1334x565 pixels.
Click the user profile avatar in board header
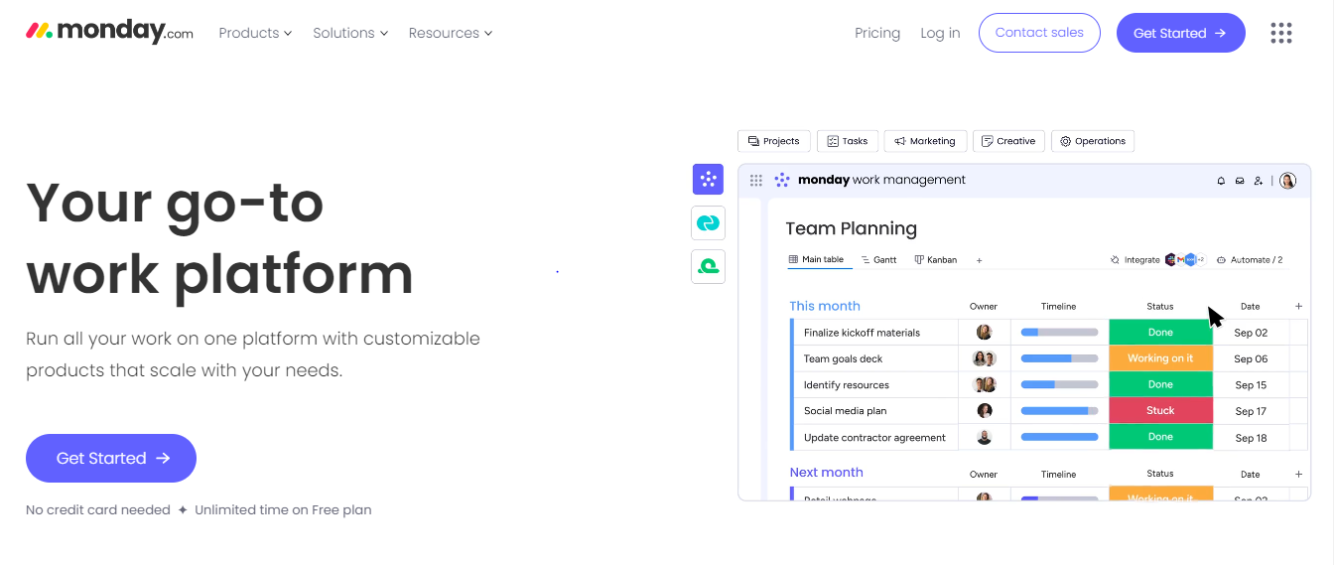point(1287,181)
